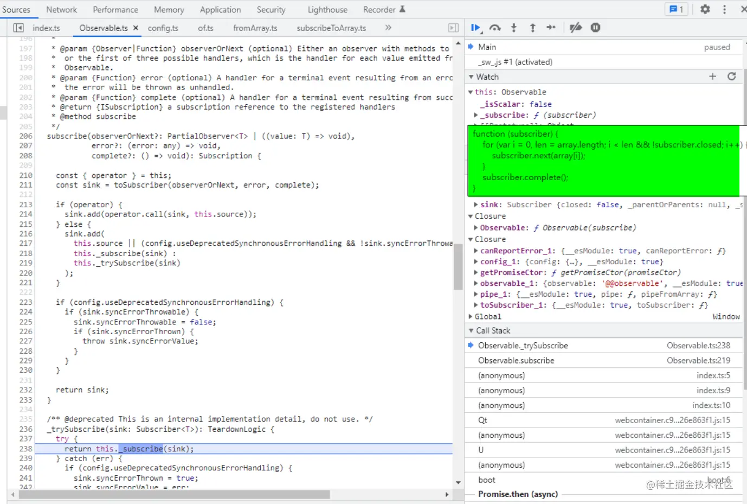Select anonymous frame at index.ts:9
This screenshot has height=504, width=747.
pos(603,391)
